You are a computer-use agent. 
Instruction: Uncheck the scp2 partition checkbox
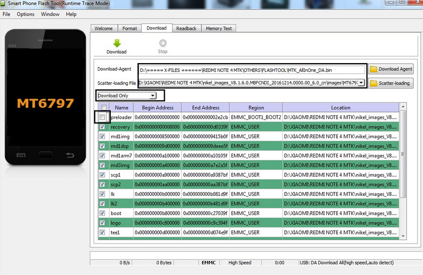102,184
